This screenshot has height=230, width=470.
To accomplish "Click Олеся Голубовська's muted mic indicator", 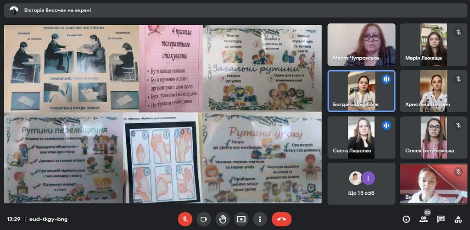I will [458, 126].
